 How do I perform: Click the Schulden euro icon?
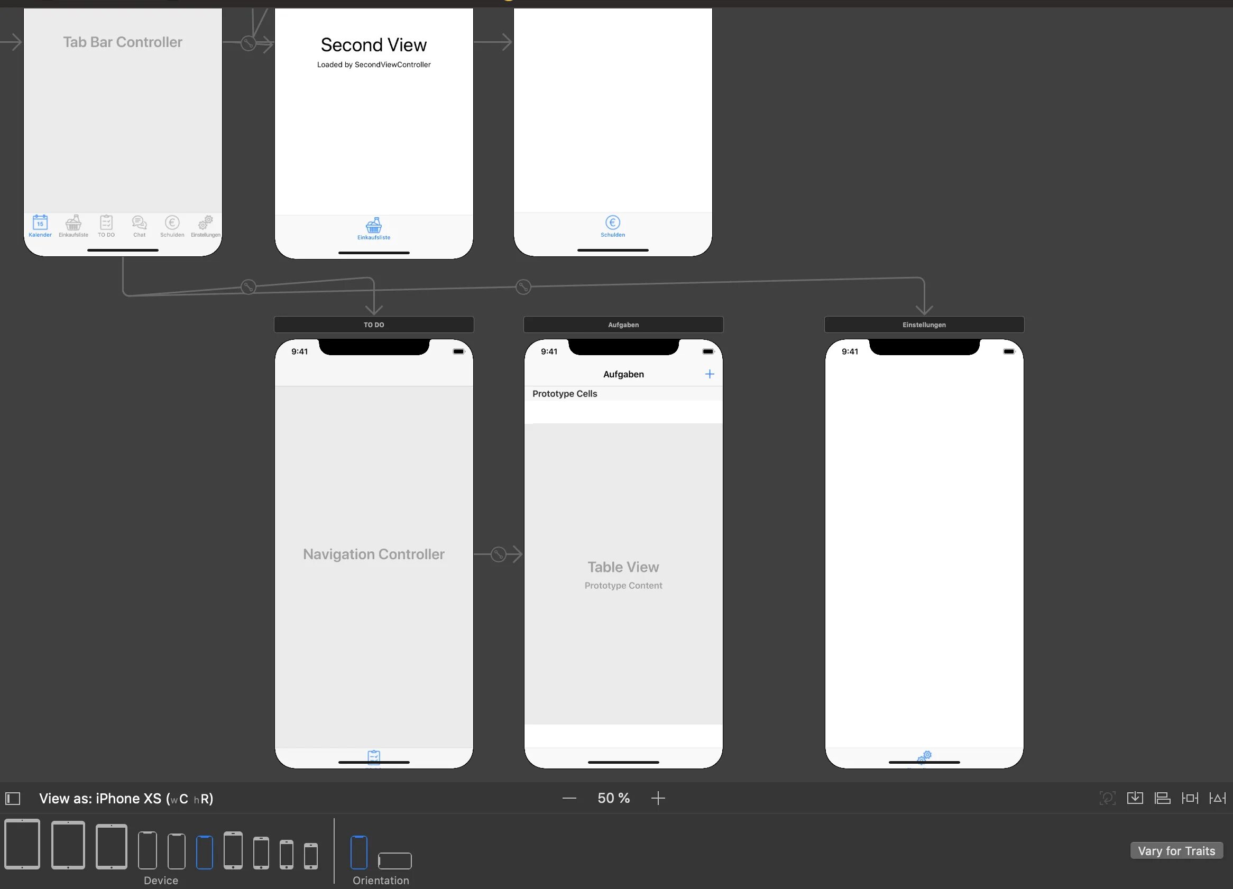click(x=611, y=222)
